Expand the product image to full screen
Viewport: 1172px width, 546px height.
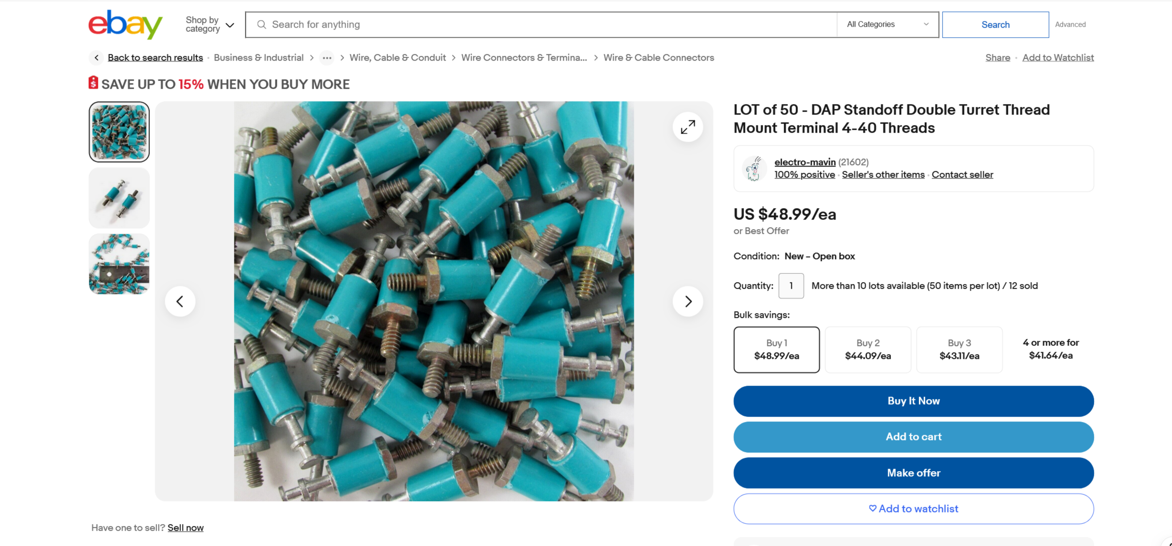(x=687, y=127)
